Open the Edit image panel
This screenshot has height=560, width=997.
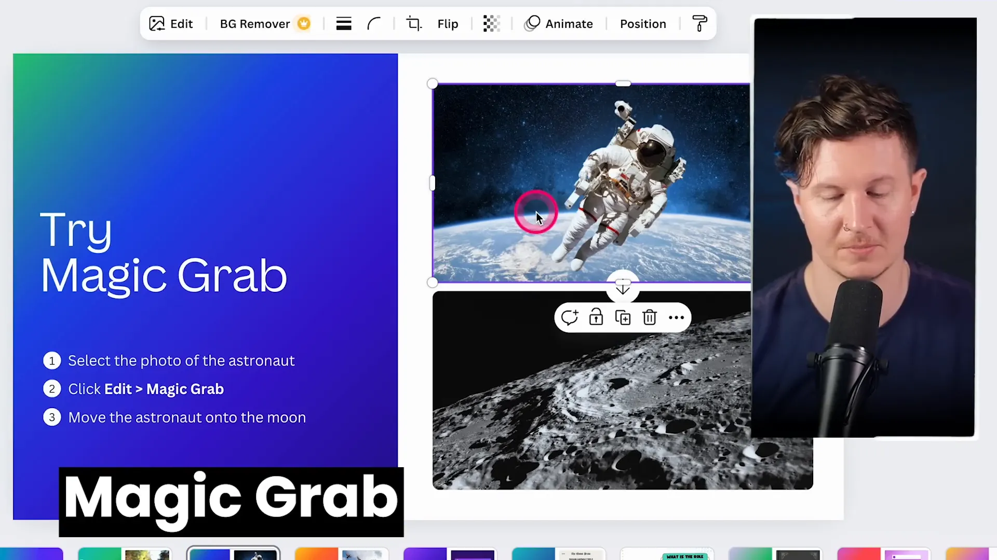click(171, 24)
